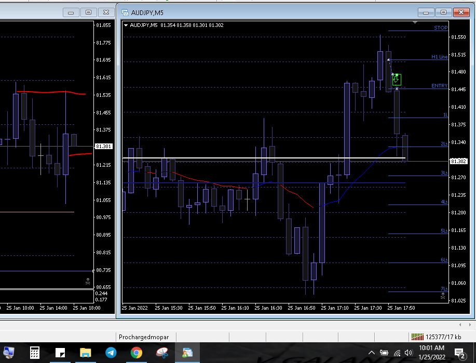Click the scissors icon in AUDJPY chart corner
476x363 pixels.
pos(443,296)
